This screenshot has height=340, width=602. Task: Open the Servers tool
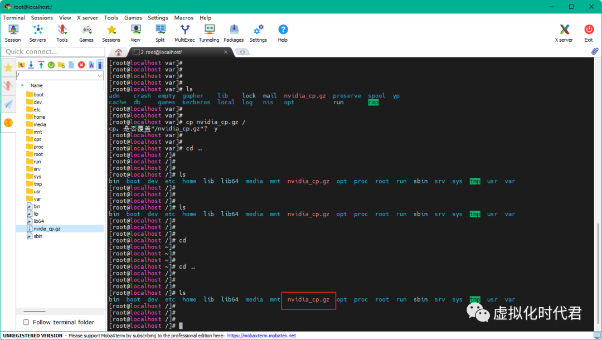point(37,33)
